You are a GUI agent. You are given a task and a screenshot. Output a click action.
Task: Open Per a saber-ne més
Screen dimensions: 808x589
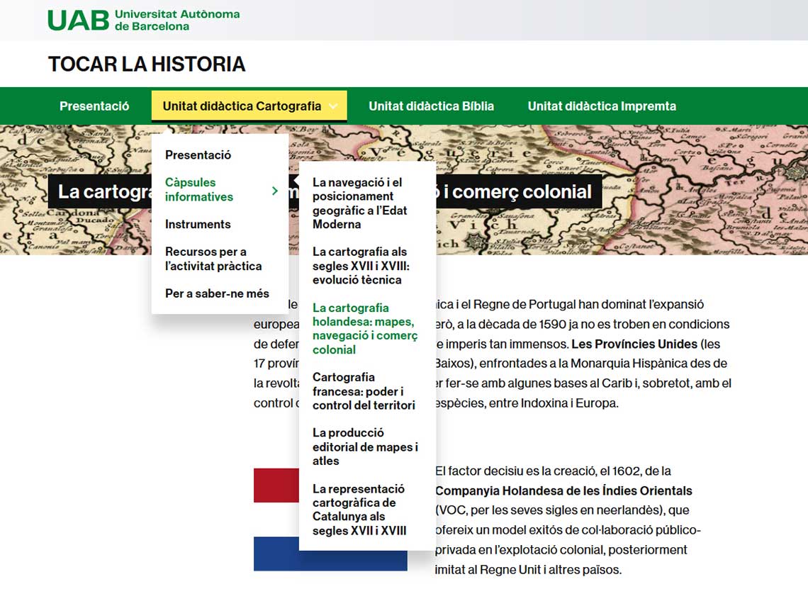217,293
